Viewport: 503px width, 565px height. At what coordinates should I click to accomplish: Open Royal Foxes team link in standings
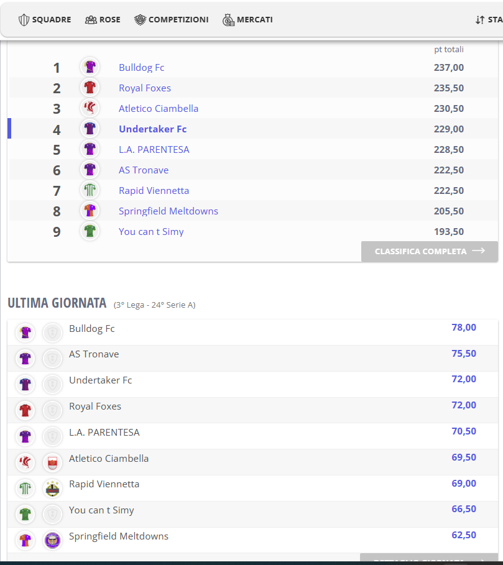click(x=145, y=88)
